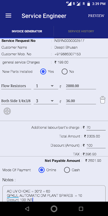108x216 pixels.
Task: Switch to the Service History tab
Action: (81, 31)
